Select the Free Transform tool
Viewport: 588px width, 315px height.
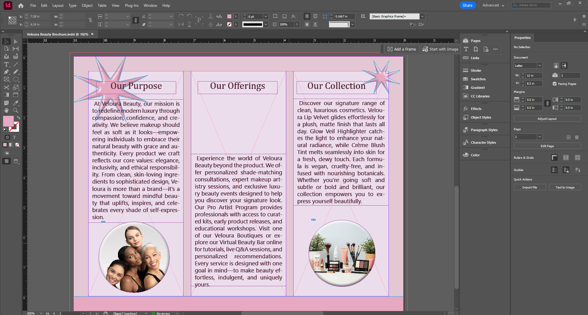point(16,87)
